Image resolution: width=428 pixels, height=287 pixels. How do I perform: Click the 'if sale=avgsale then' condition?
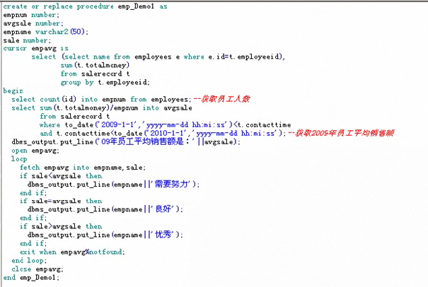click(x=61, y=201)
